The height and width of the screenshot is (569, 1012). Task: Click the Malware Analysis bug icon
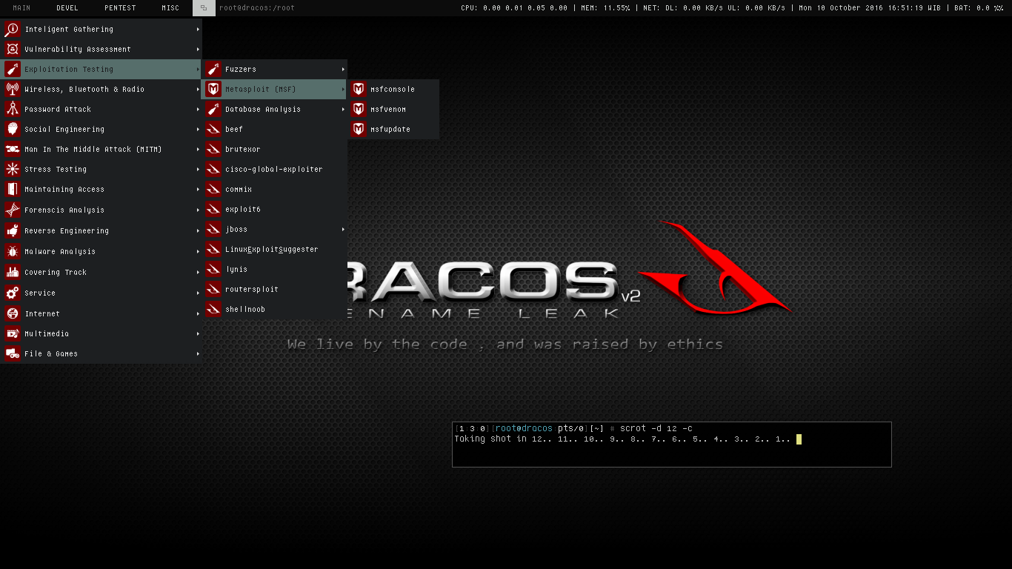pyautogui.click(x=12, y=251)
